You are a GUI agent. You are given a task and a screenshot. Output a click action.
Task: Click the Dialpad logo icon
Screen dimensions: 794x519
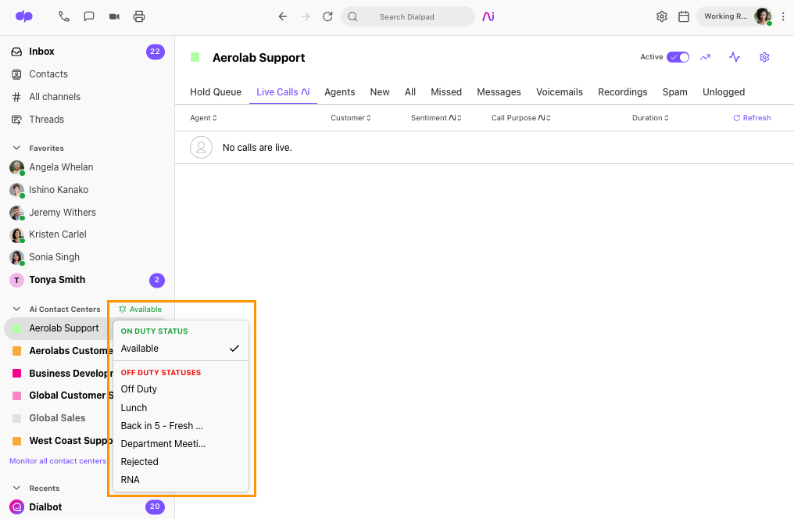[x=23, y=16]
